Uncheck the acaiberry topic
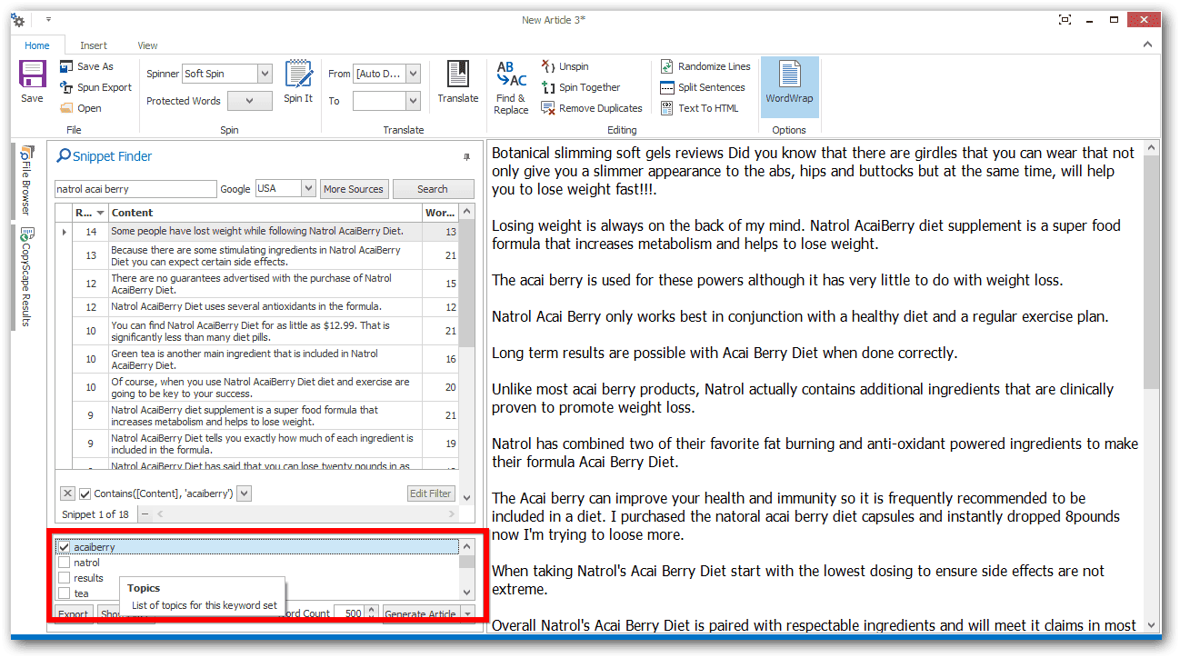Screen dimensions: 1180x658 [x=65, y=547]
